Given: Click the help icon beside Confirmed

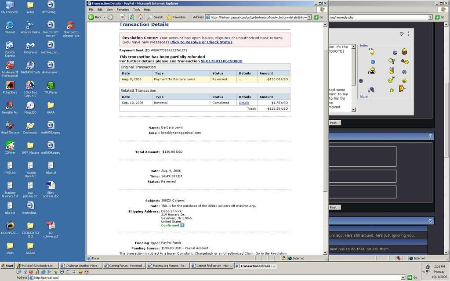Looking at the screenshot, I should click(x=182, y=225).
